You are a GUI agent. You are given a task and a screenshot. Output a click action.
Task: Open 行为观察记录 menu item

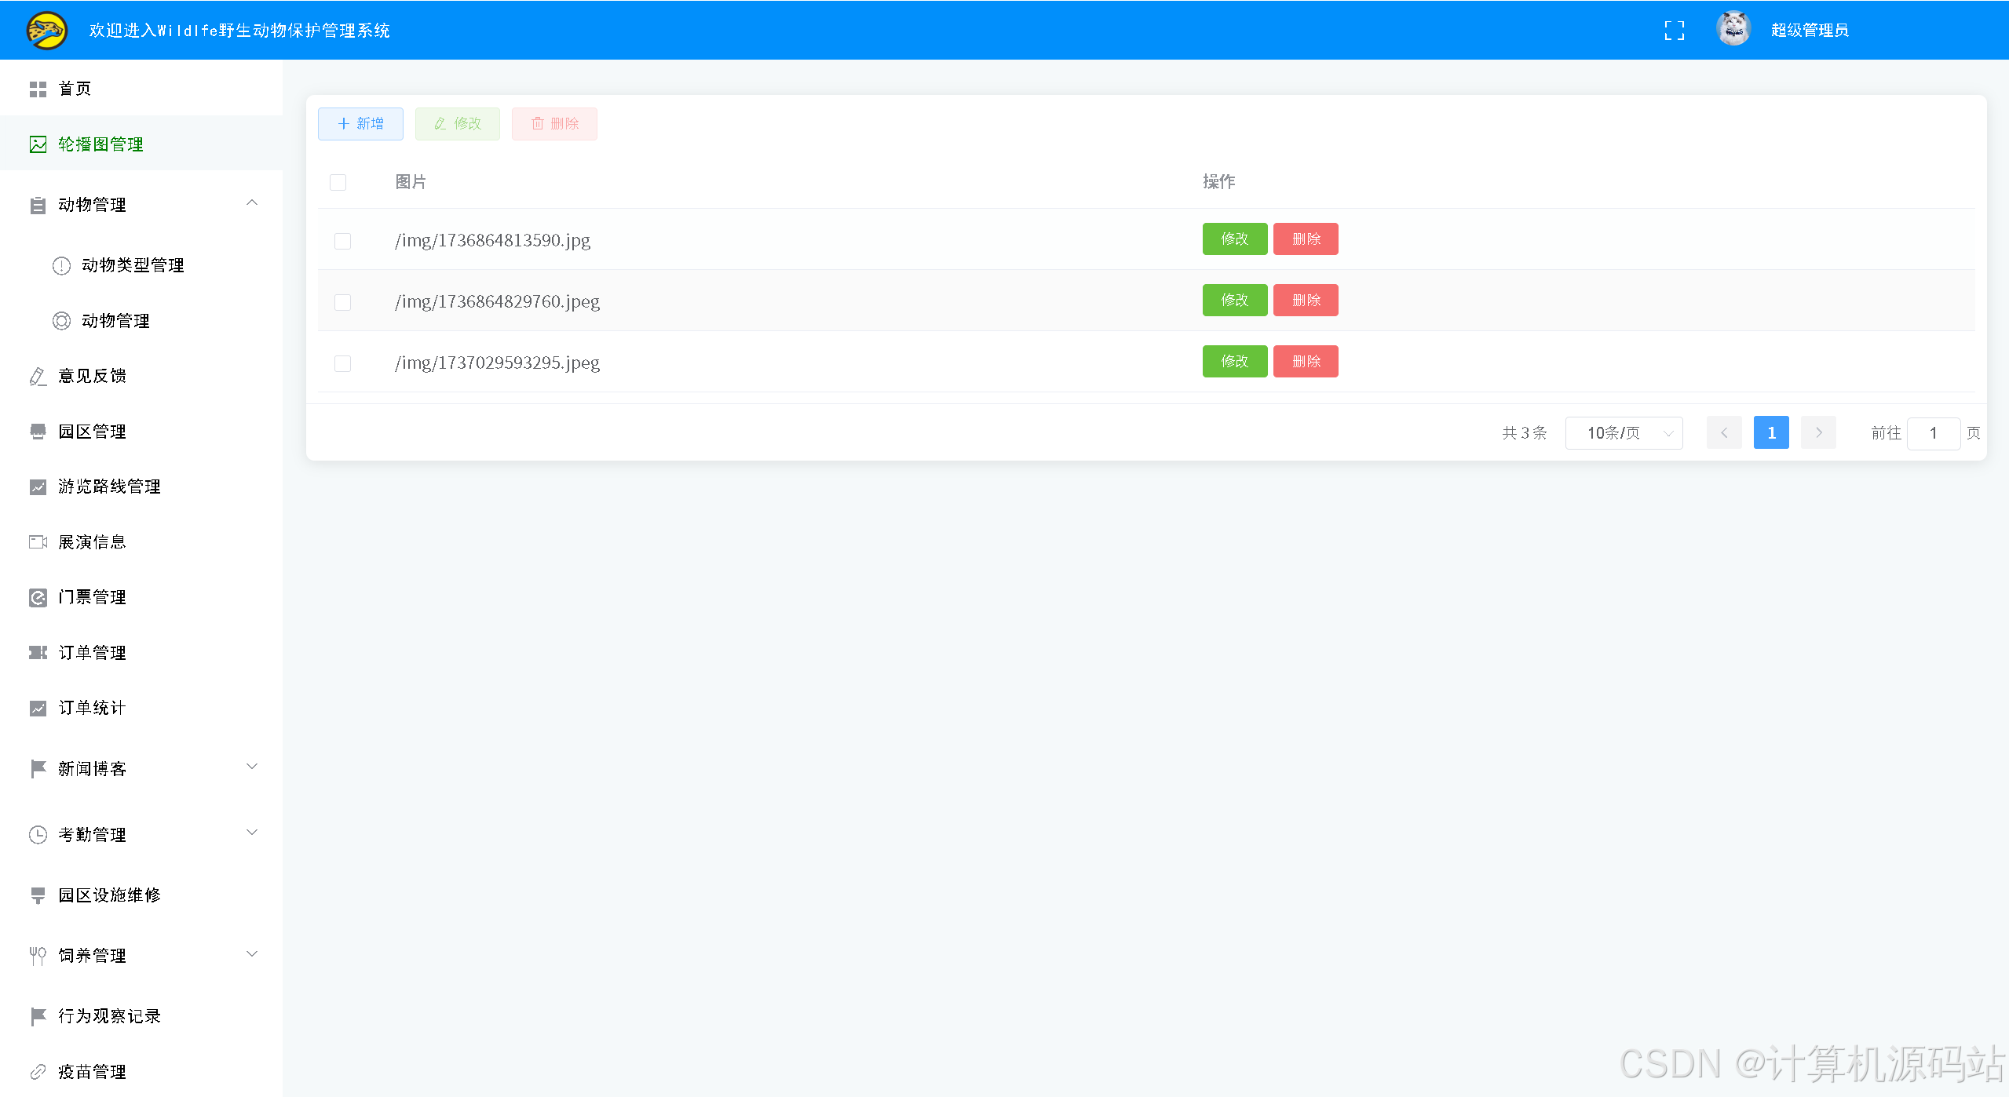pos(141,1016)
